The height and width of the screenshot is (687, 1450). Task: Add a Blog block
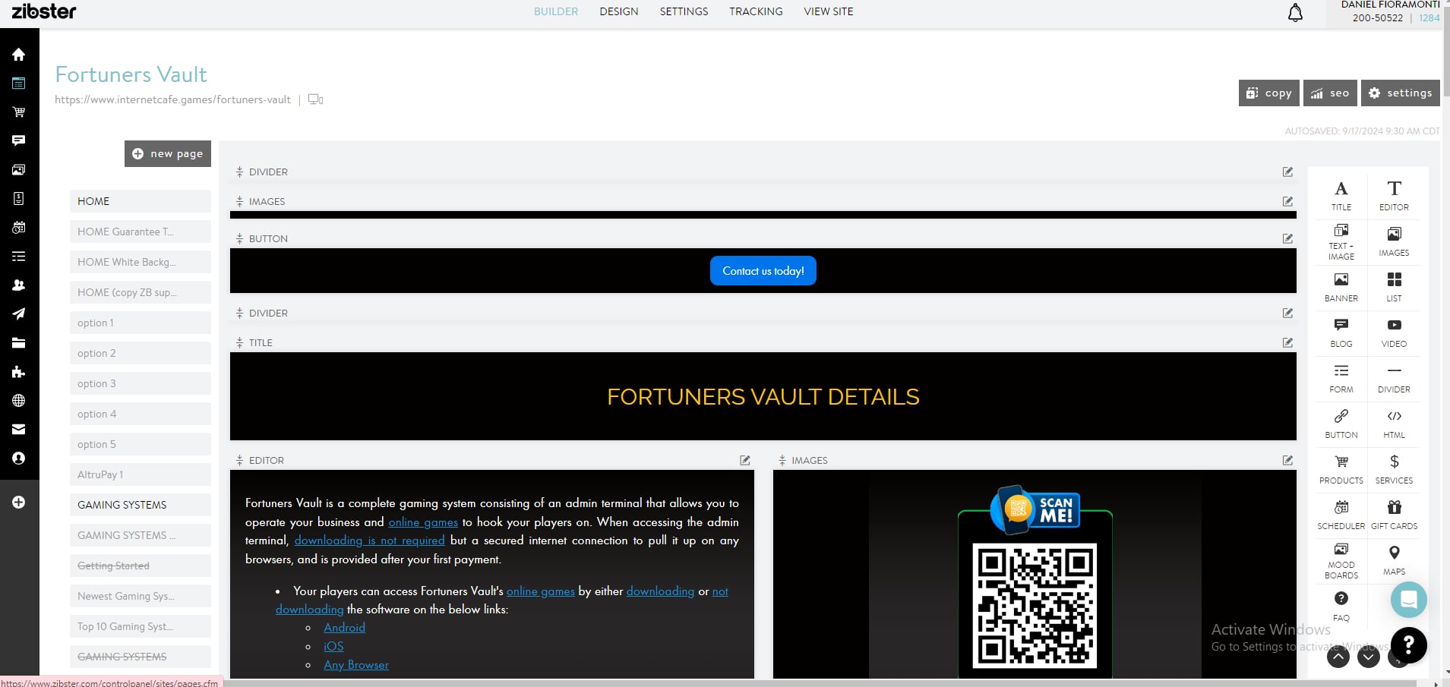click(x=1341, y=332)
